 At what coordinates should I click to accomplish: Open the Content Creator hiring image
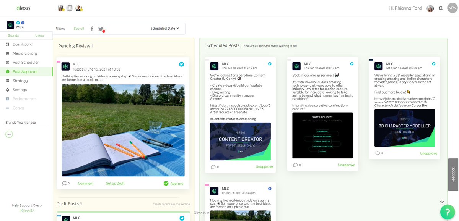241,141
